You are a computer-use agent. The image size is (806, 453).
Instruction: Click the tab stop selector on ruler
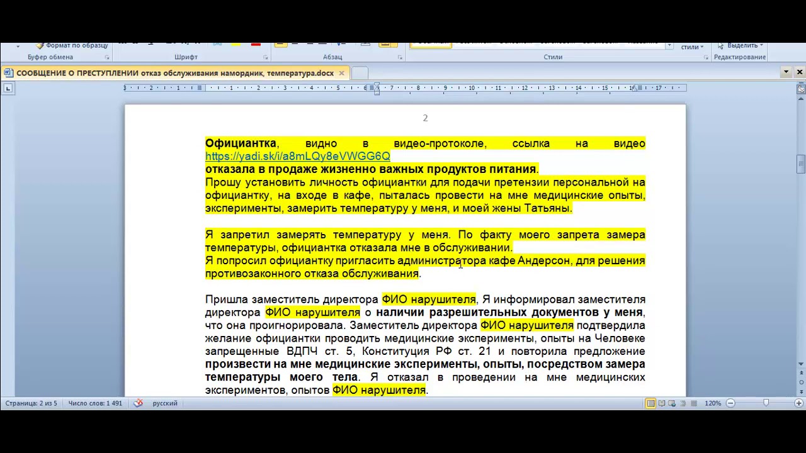(8, 88)
